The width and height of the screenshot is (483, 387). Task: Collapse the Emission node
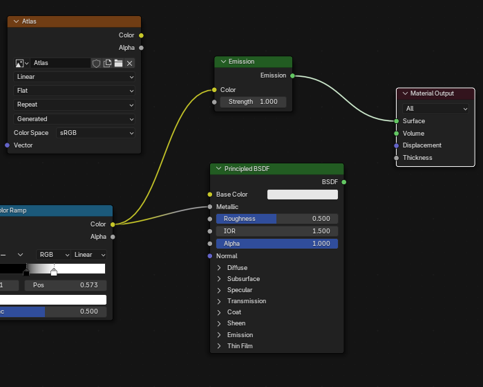223,62
